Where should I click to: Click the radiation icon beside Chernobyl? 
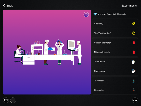click(134, 24)
